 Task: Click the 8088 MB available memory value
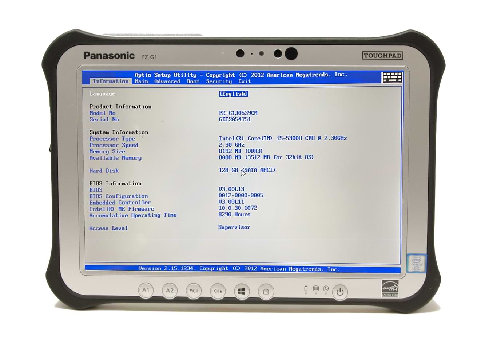point(266,157)
